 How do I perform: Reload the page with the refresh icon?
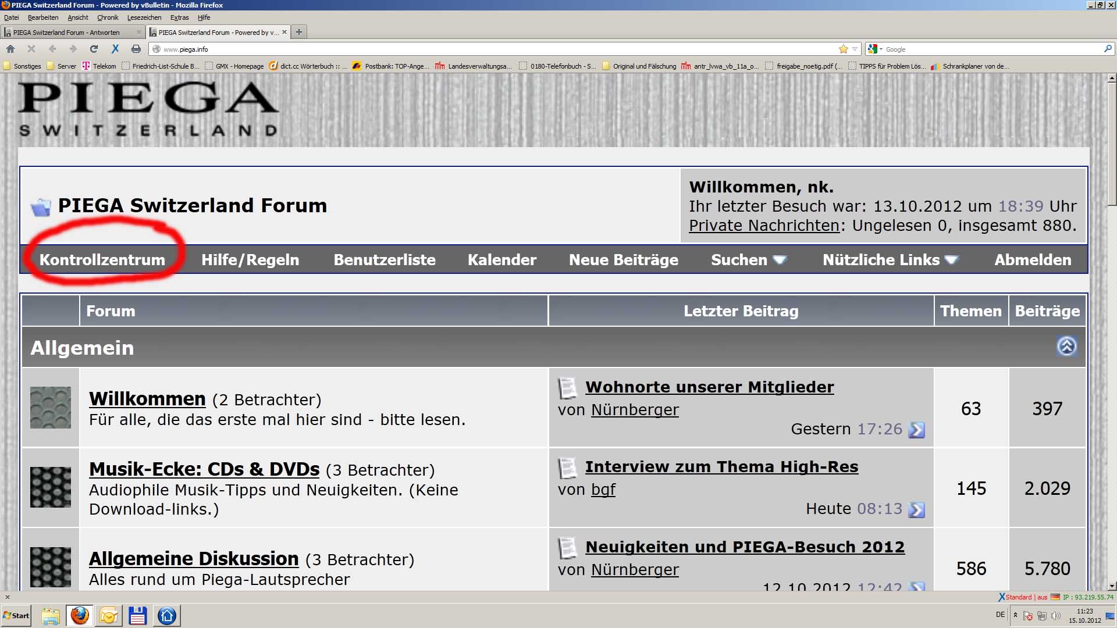[x=94, y=49]
